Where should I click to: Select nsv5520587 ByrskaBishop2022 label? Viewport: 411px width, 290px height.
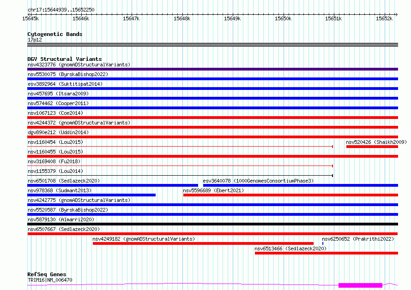(x=68, y=210)
